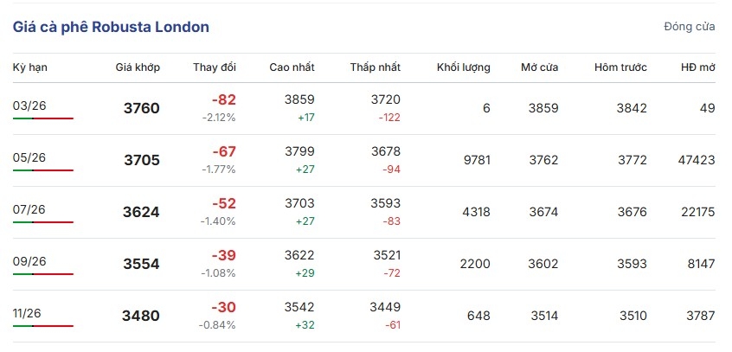The width and height of the screenshot is (732, 352).
Task: Click the matched price 3705
Action: tap(142, 161)
